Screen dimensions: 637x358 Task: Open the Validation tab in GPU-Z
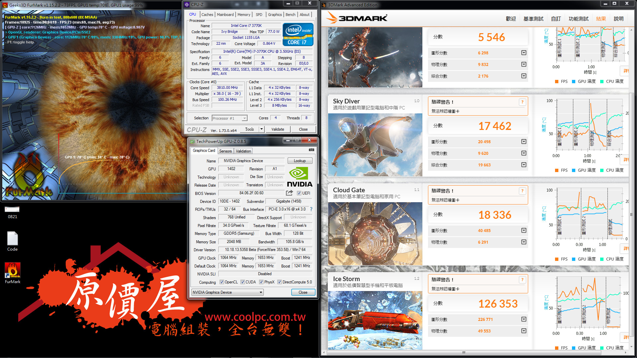[x=244, y=151]
